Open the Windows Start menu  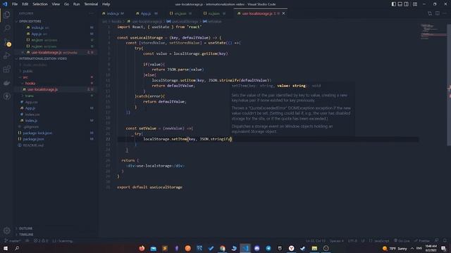(x=6, y=248)
